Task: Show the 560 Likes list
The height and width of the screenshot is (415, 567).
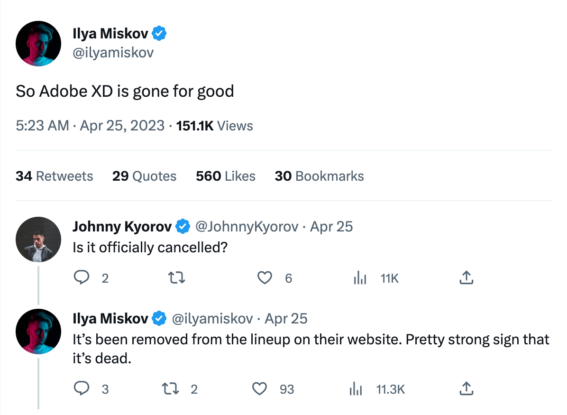Action: [x=226, y=176]
